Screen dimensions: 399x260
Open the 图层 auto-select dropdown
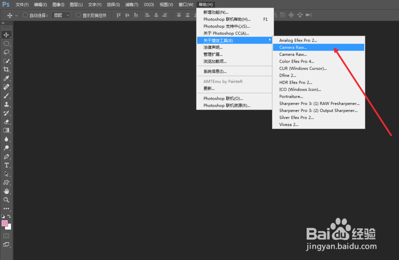[61, 15]
